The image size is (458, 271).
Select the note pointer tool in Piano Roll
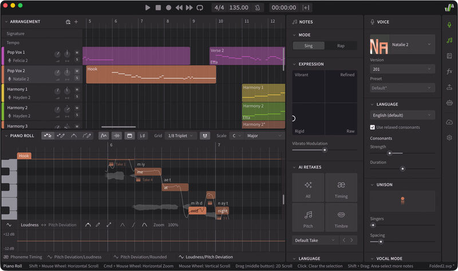(48, 135)
